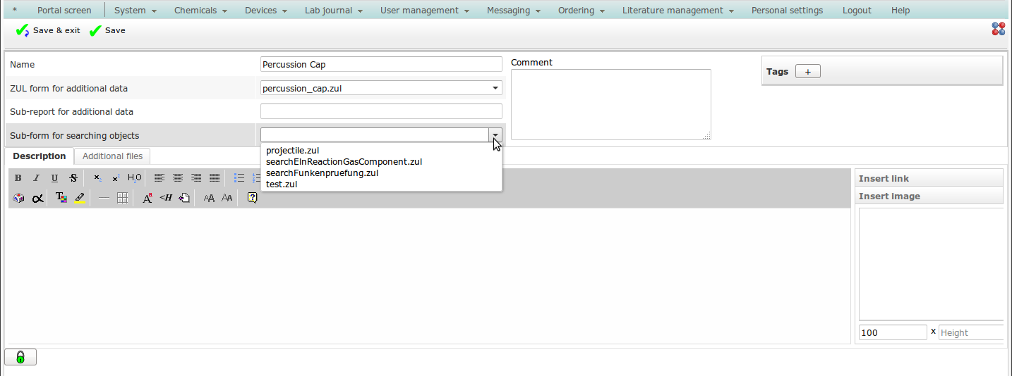1012x376 pixels.
Task: Click the yellow highlight color icon
Action: [x=80, y=199]
